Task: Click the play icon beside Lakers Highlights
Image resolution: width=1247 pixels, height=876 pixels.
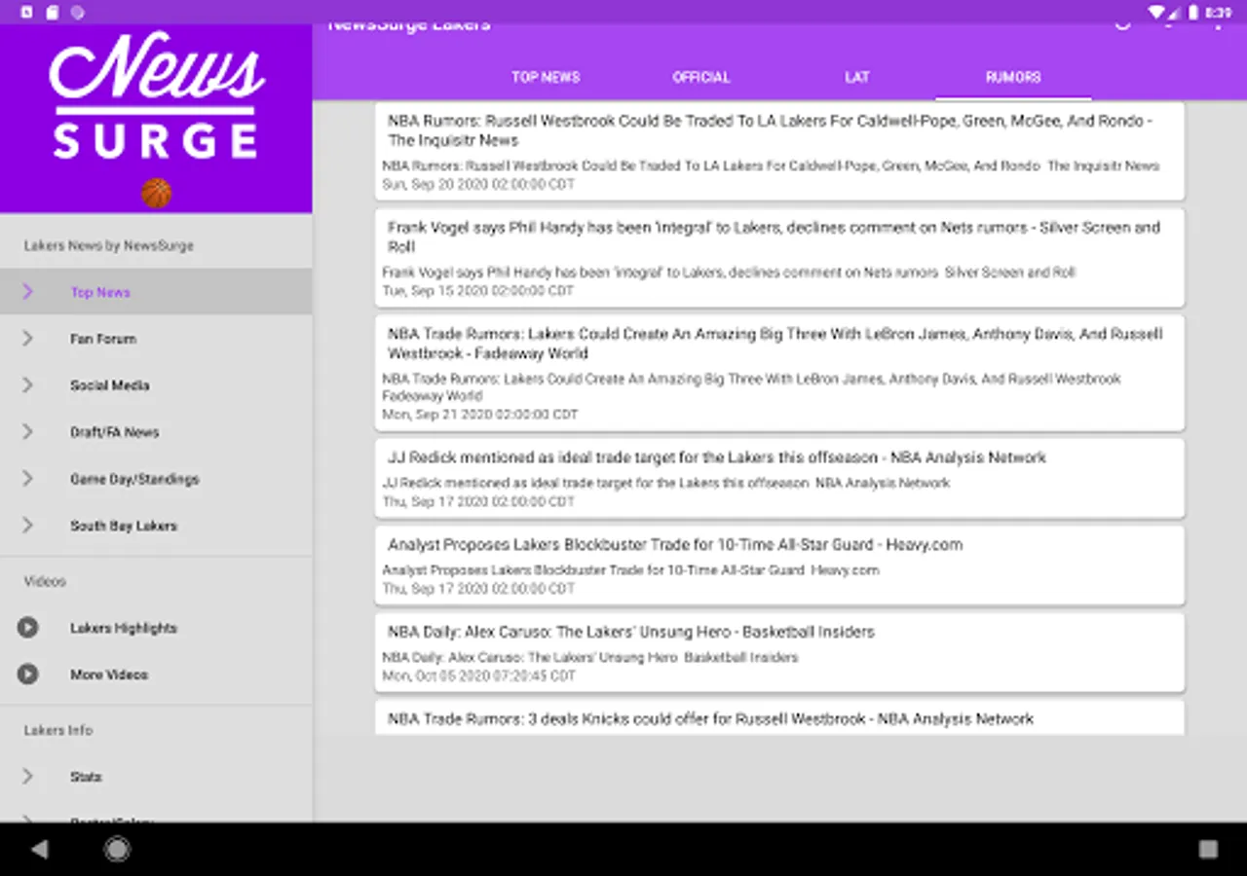Action: (27, 628)
